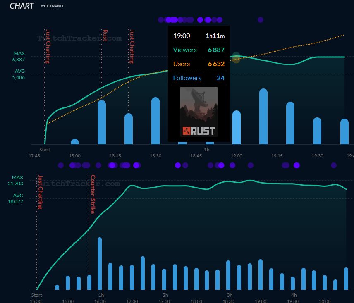The image size is (354, 303).
Task: Click the 19:15 axis label on top chart
Action: (277, 156)
